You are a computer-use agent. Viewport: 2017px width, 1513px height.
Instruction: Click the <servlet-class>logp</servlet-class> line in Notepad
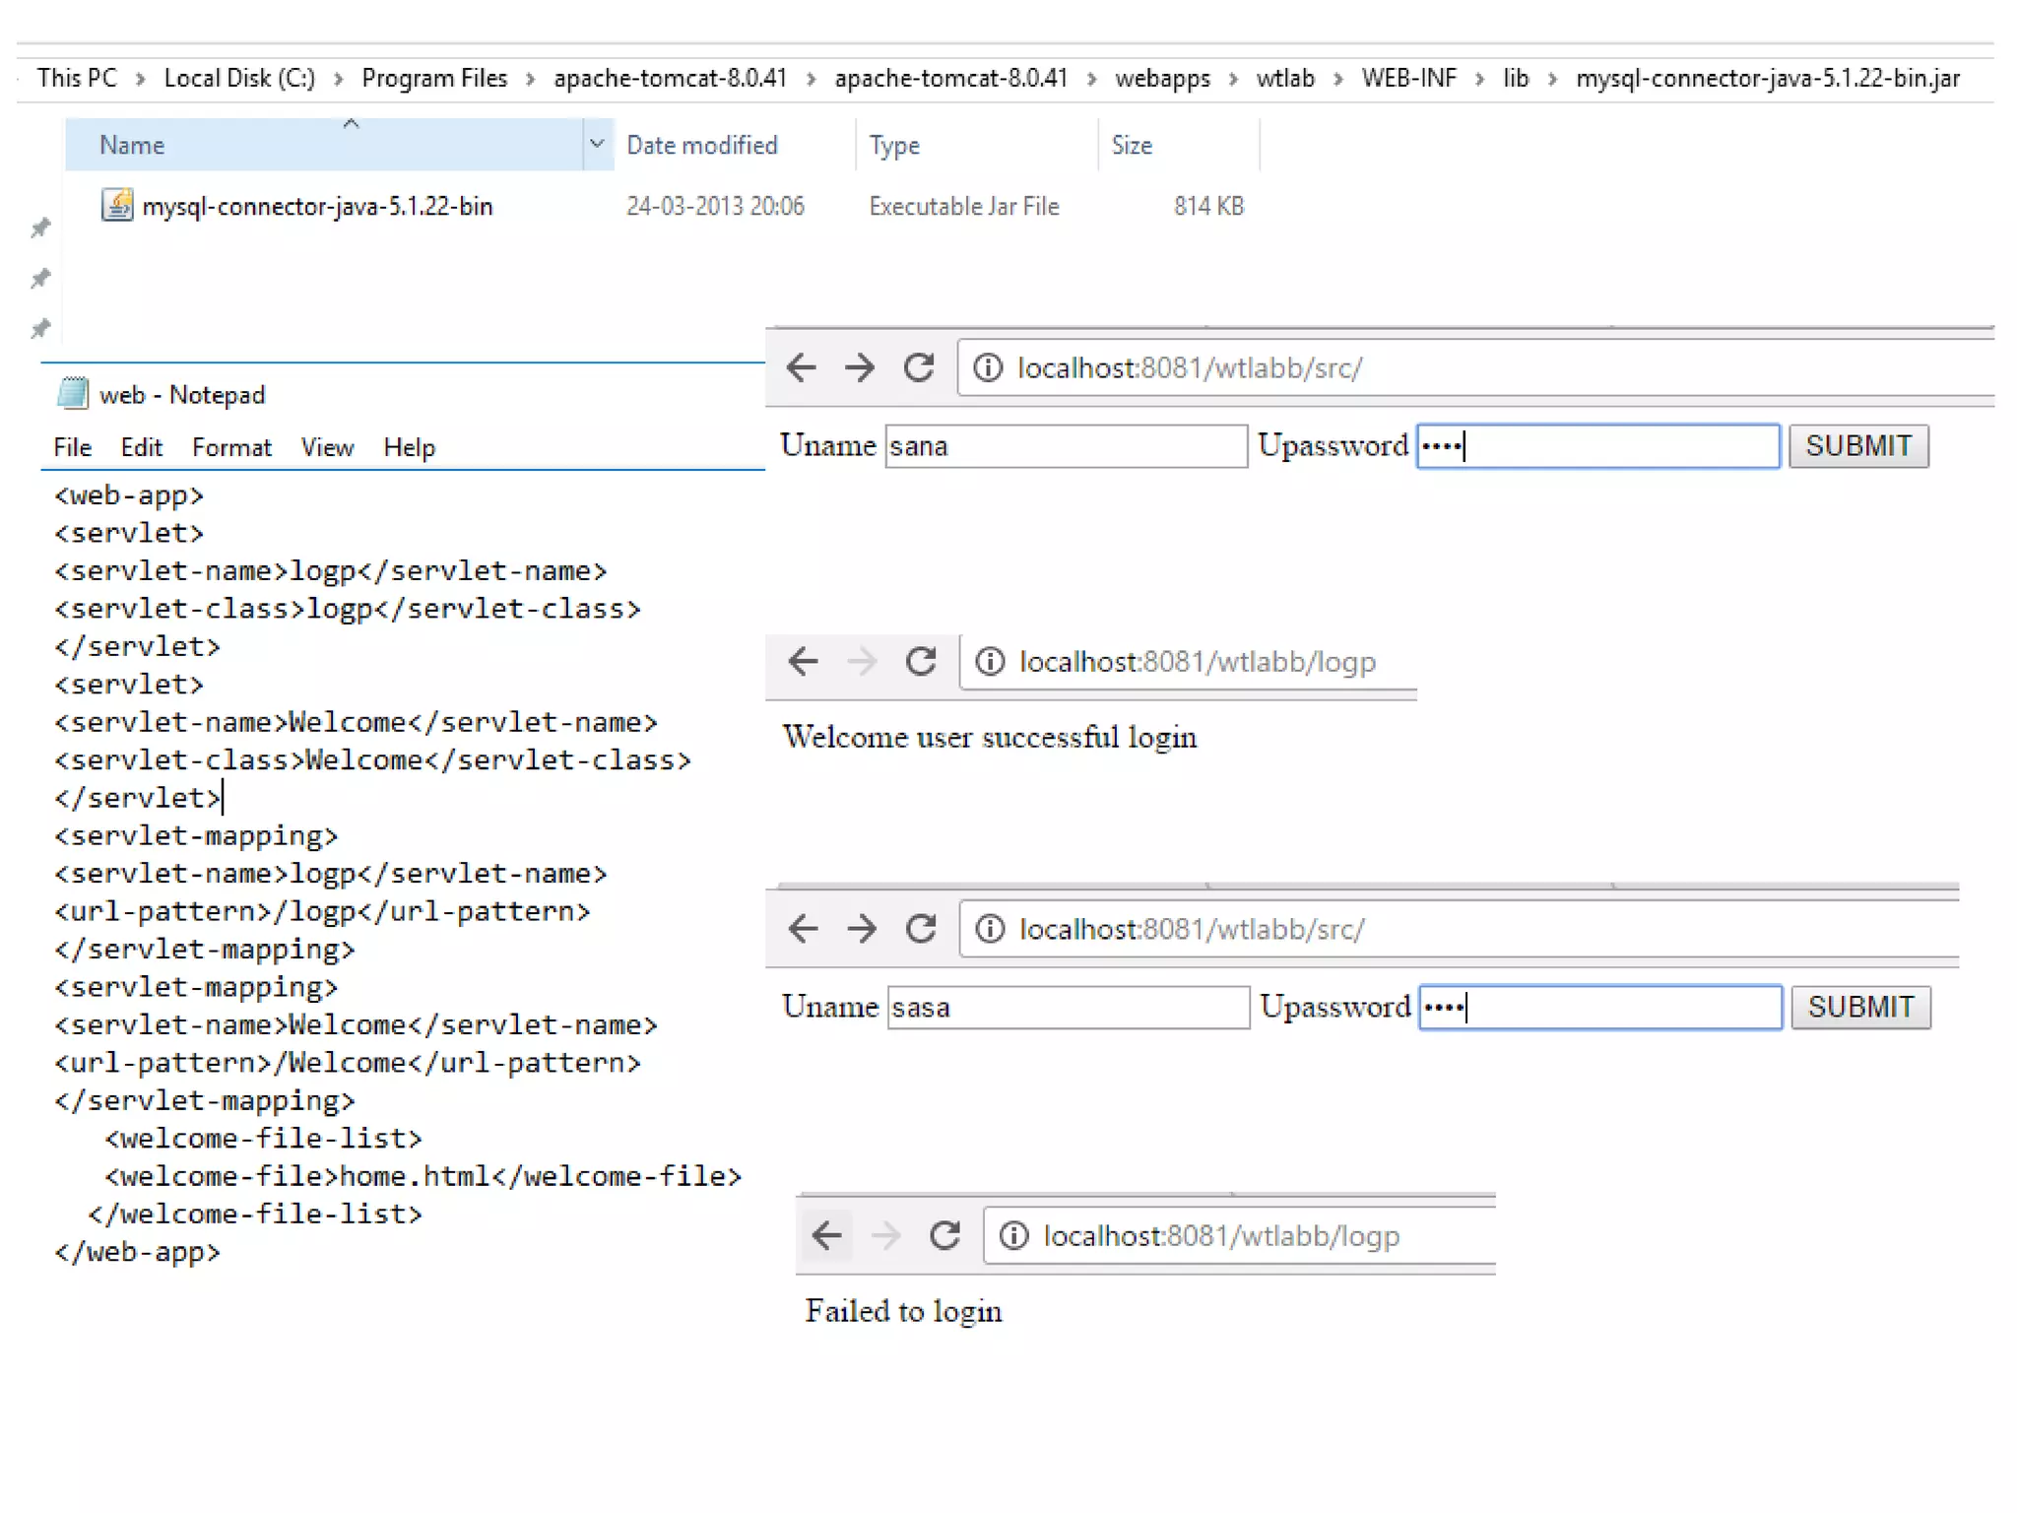coord(348,609)
